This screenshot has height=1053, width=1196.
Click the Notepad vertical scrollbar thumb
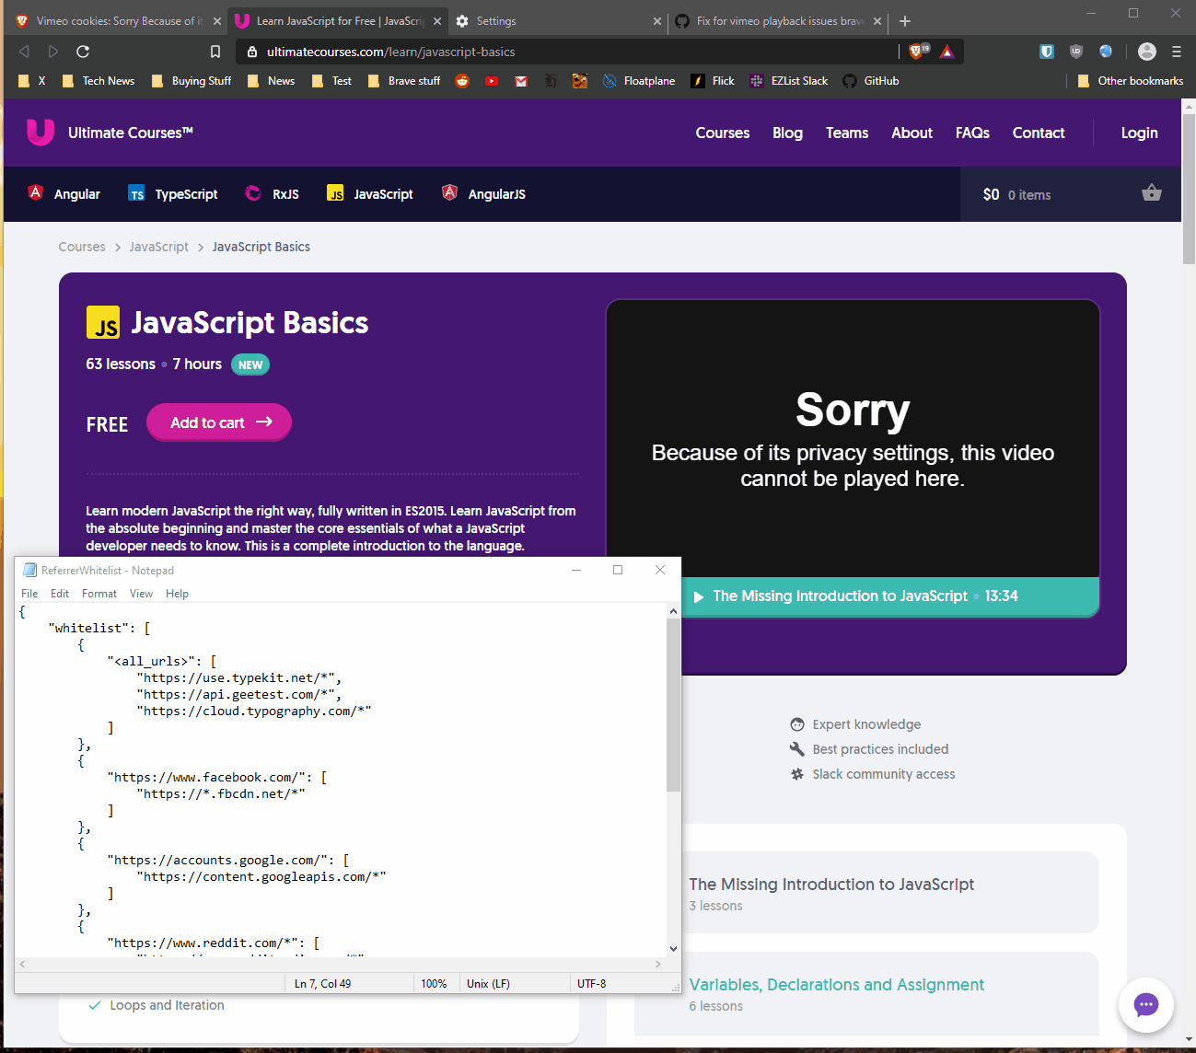673,704
